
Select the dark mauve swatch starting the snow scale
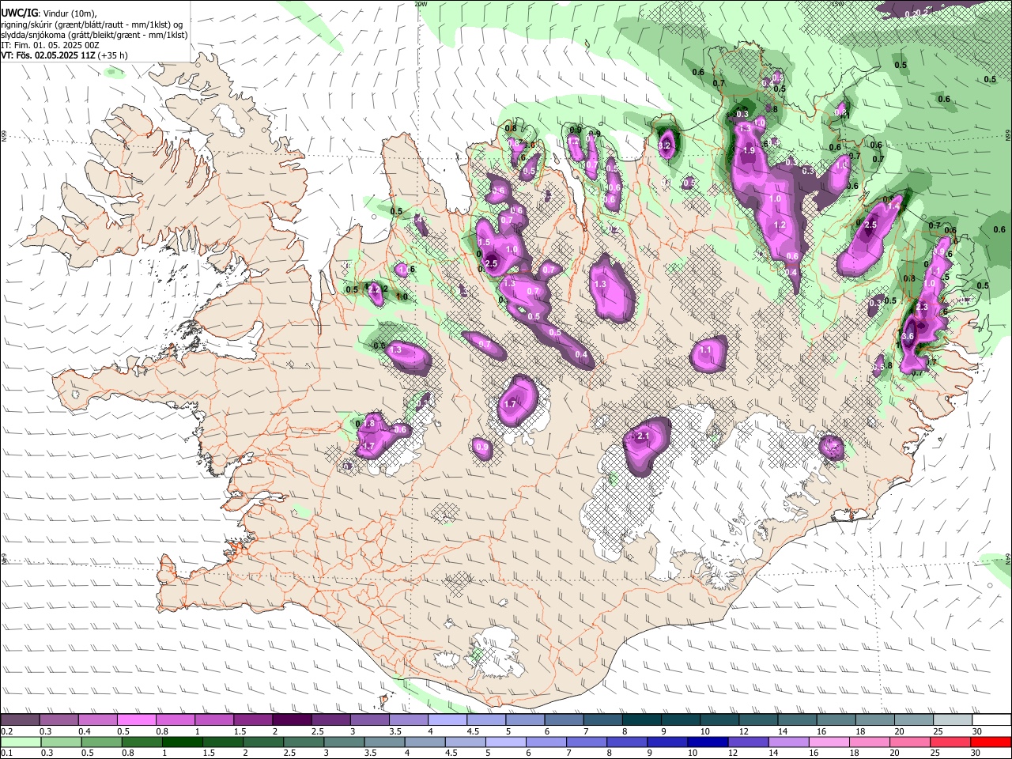pos(20,719)
